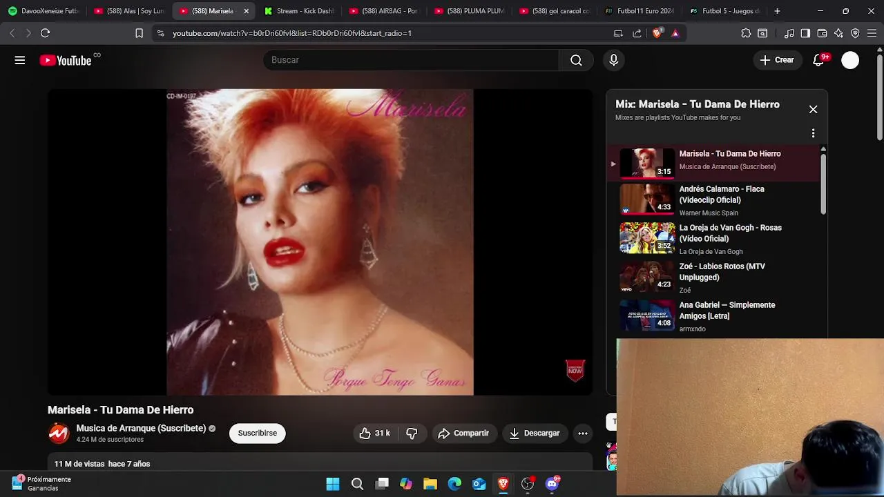Click the '11 M de vistas hace 7 años' text

(x=102, y=464)
